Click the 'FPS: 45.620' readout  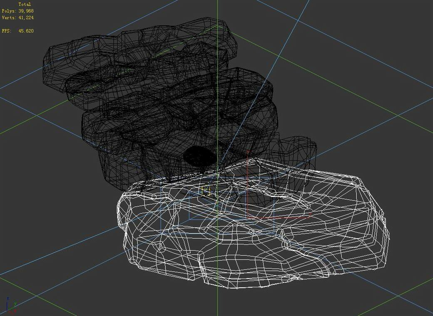17,31
